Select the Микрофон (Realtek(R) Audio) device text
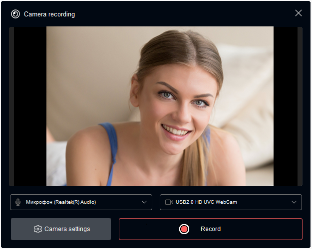Viewport: 312px width, 249px height. (61, 202)
